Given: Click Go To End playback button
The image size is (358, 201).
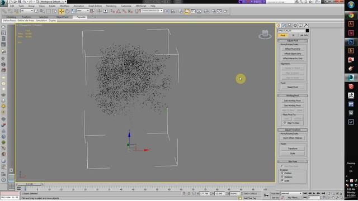Looking at the screenshot, I should 323,193.
